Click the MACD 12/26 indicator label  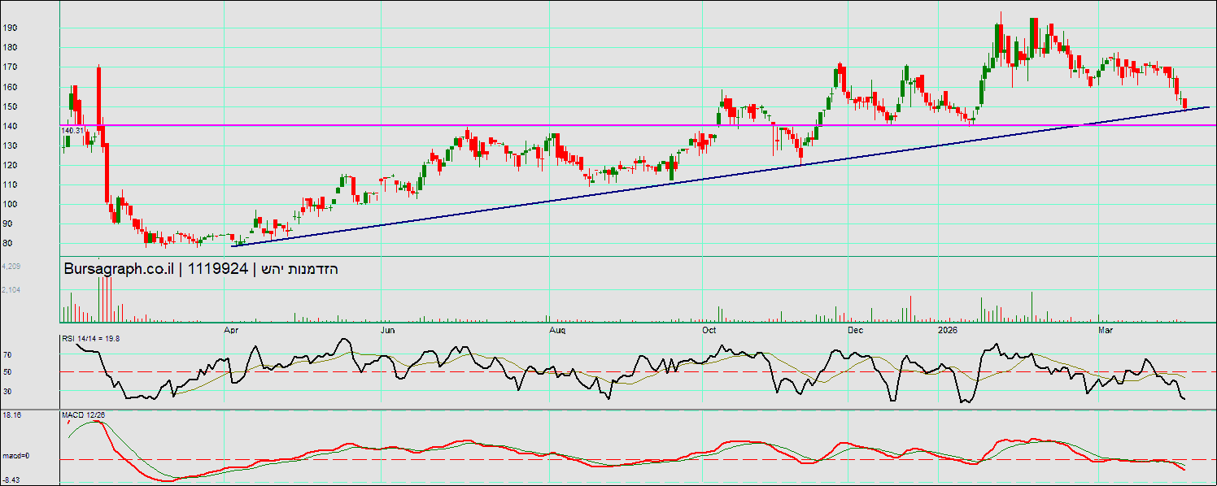pyautogui.click(x=83, y=415)
